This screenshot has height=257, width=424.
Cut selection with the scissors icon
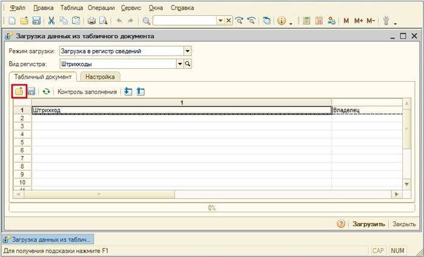coord(51,21)
